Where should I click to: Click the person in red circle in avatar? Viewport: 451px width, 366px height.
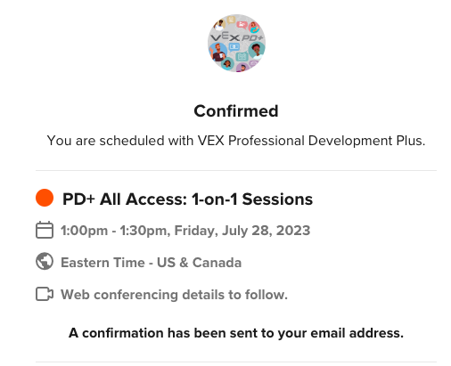click(x=254, y=28)
